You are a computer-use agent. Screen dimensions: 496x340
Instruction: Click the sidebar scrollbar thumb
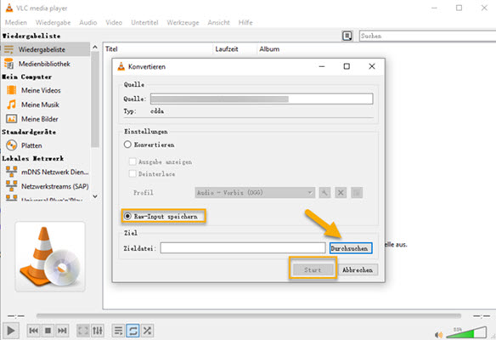point(95,99)
